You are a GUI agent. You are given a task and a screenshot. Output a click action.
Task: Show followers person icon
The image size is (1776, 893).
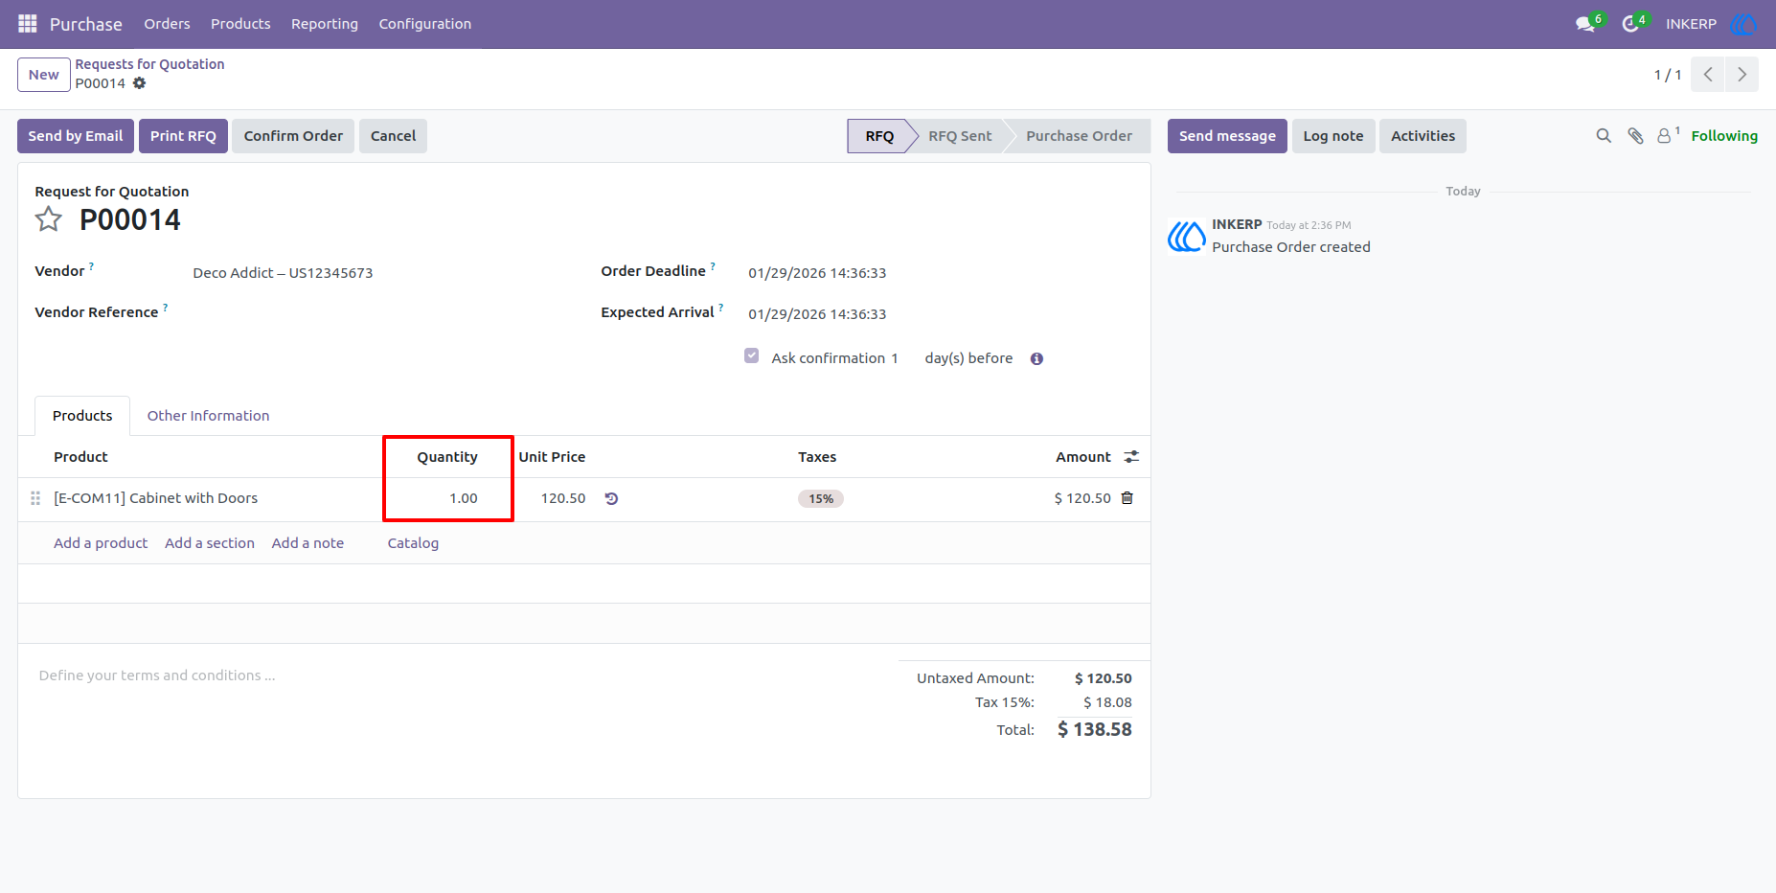point(1665,136)
